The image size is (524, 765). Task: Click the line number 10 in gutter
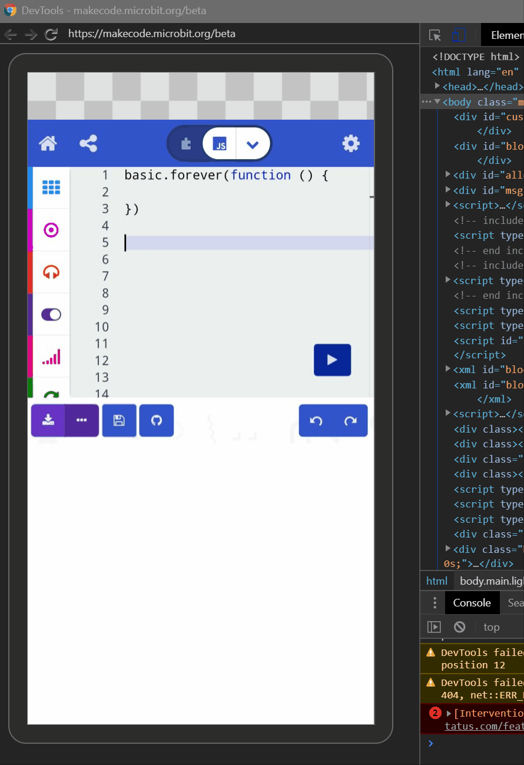point(102,327)
